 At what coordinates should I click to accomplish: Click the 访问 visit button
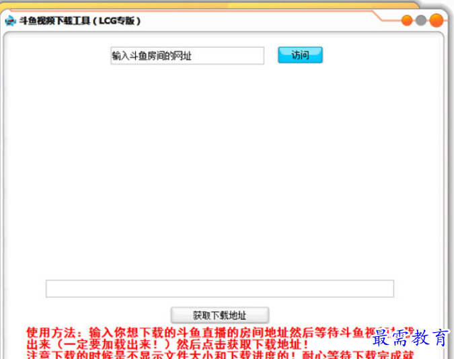(x=300, y=55)
